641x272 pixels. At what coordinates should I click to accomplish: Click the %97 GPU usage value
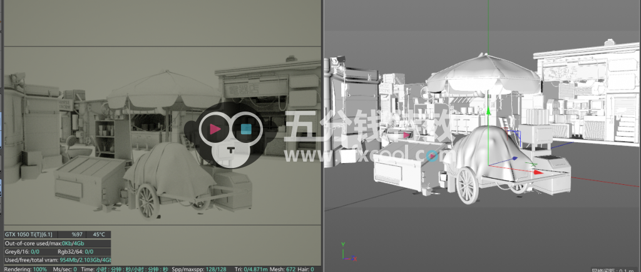(x=77, y=234)
